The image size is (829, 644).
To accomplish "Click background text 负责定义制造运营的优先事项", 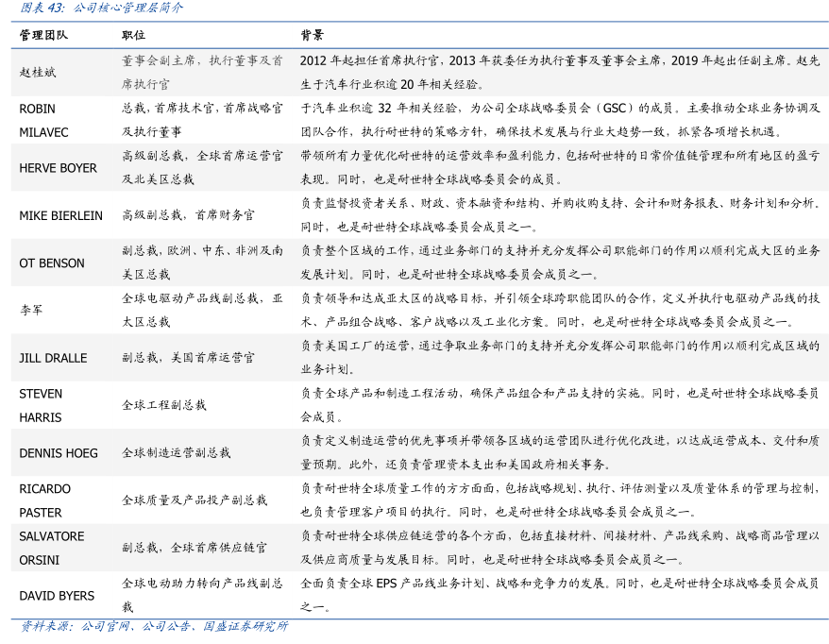I will coord(560,453).
